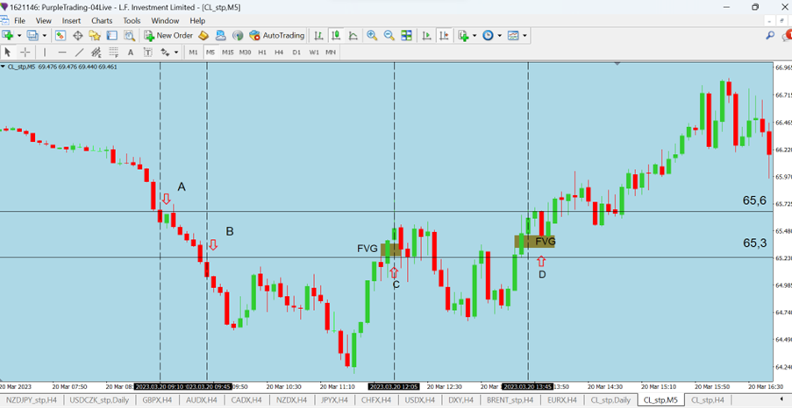
Task: Click the Zoom In magnifier icon
Action: tap(372, 36)
